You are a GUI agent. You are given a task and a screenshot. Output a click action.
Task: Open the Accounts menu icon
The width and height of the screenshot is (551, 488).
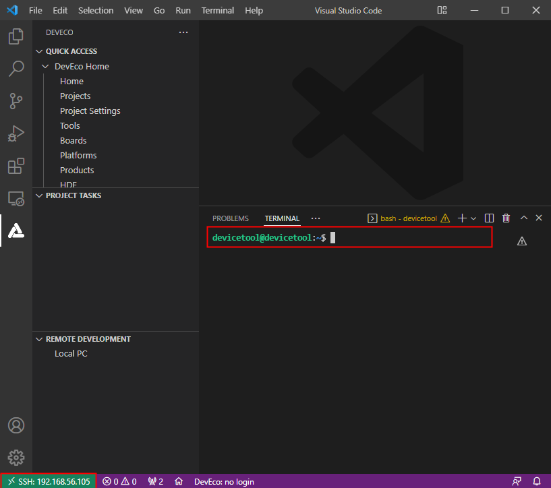[x=16, y=425]
